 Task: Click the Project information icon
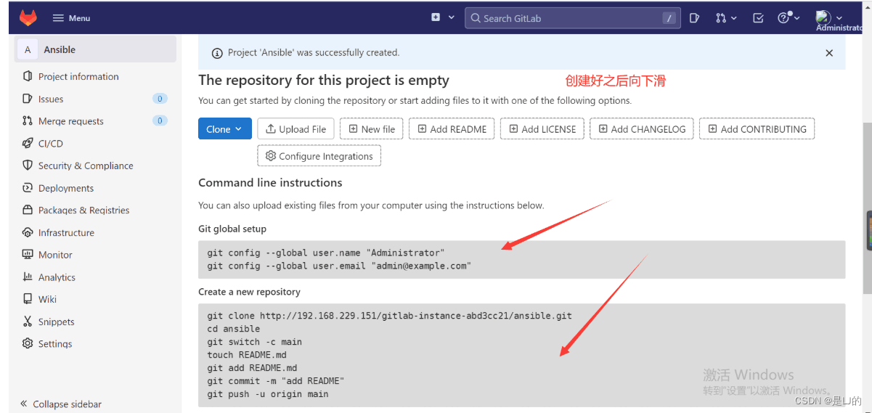click(x=28, y=76)
